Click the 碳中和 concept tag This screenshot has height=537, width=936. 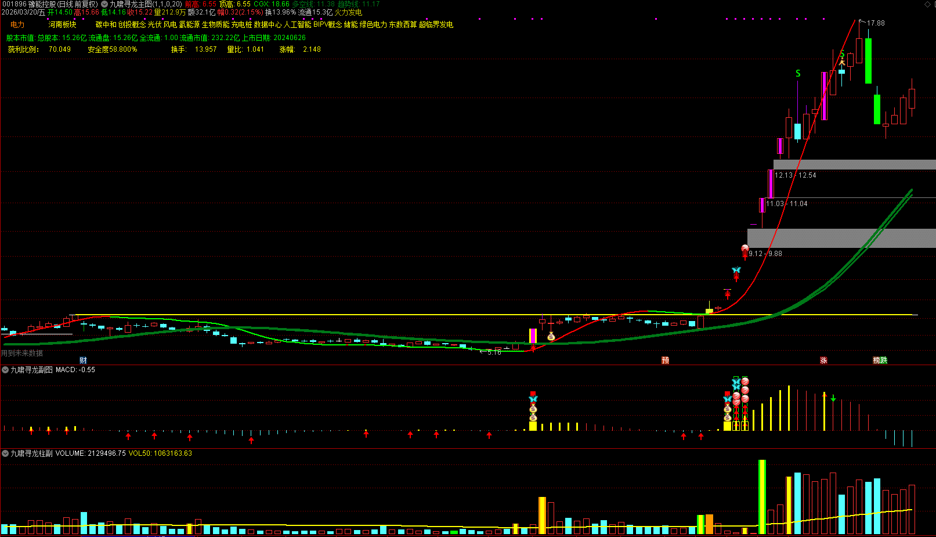[x=106, y=25]
